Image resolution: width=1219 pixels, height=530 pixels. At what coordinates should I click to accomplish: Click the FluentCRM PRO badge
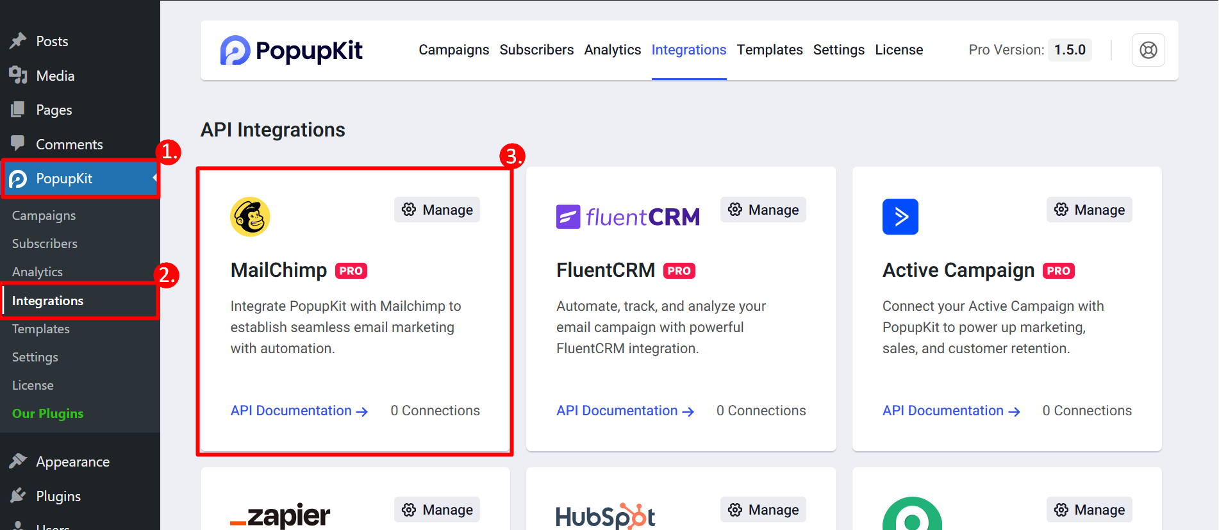point(679,271)
